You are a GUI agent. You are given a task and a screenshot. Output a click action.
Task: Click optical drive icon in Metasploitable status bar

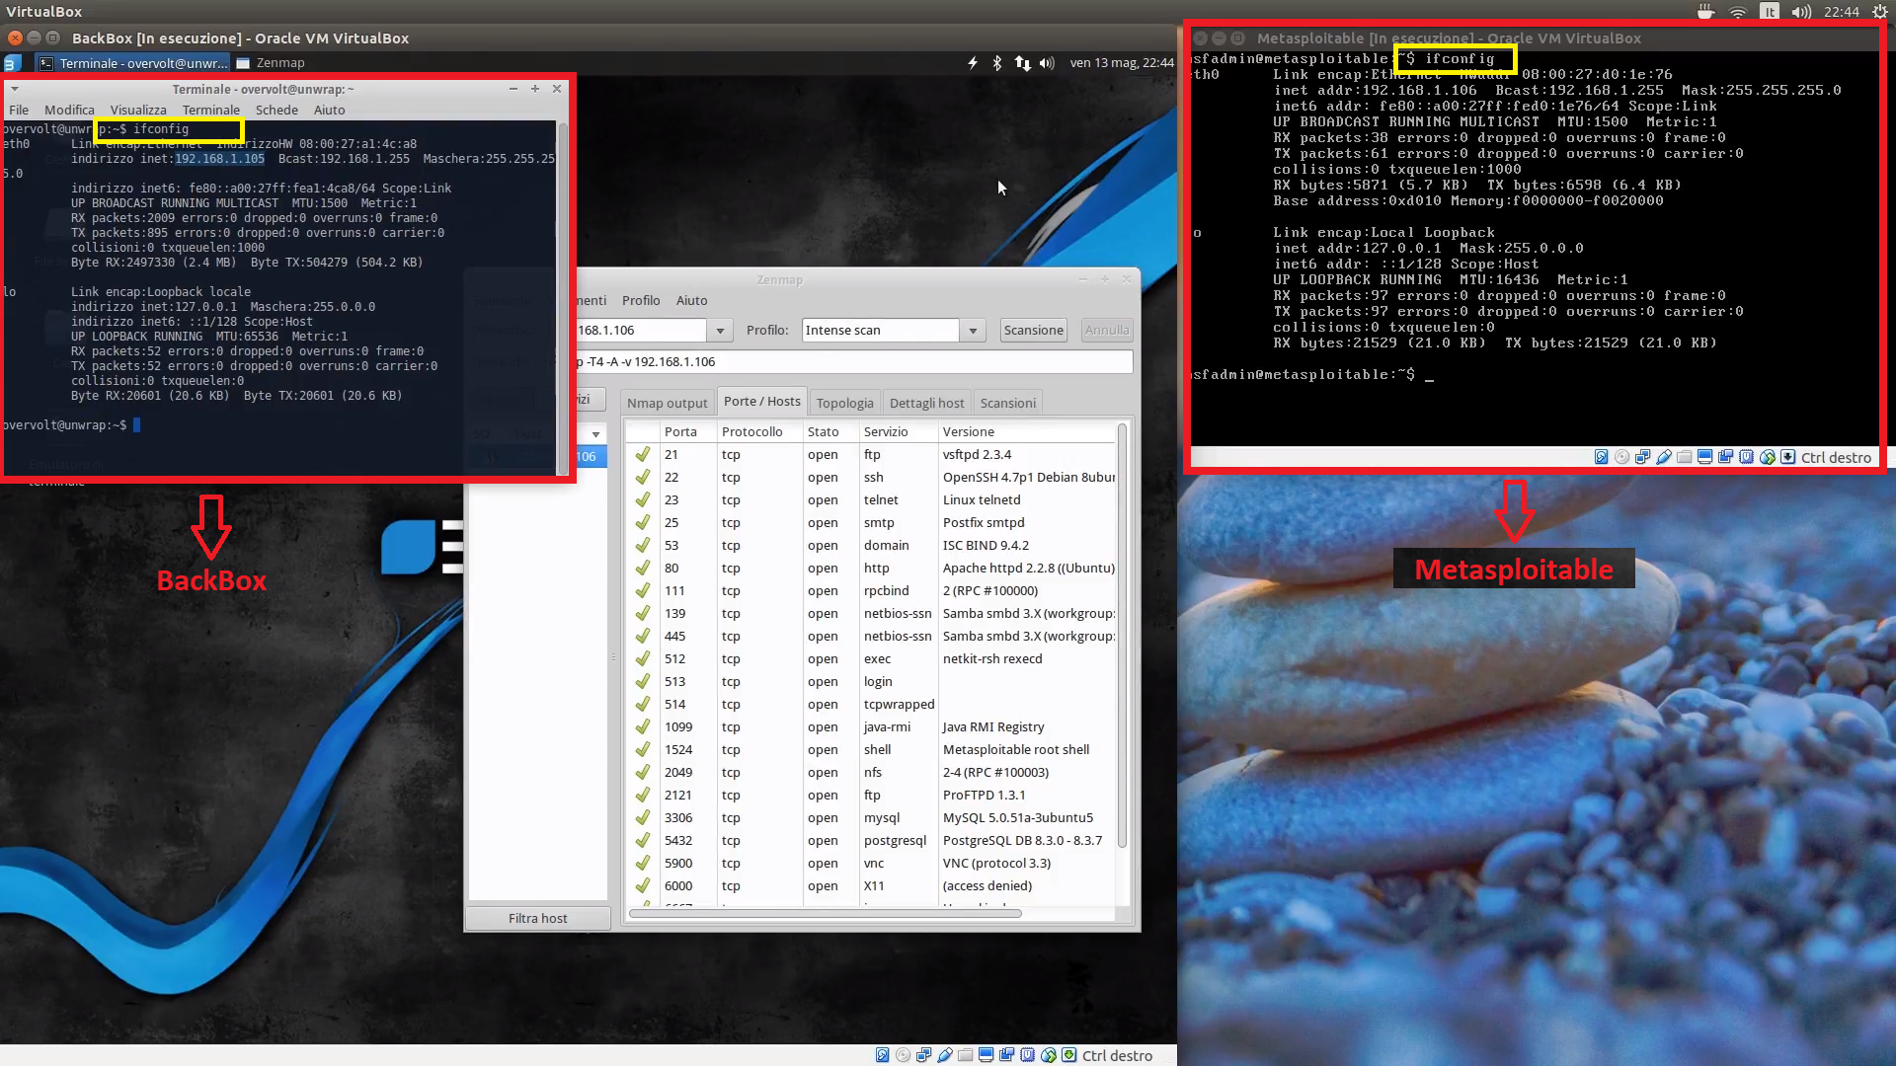[1621, 457]
